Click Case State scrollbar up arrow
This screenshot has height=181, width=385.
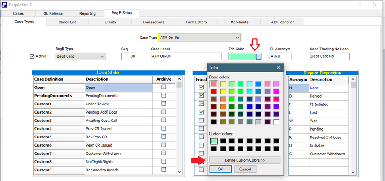(x=179, y=79)
